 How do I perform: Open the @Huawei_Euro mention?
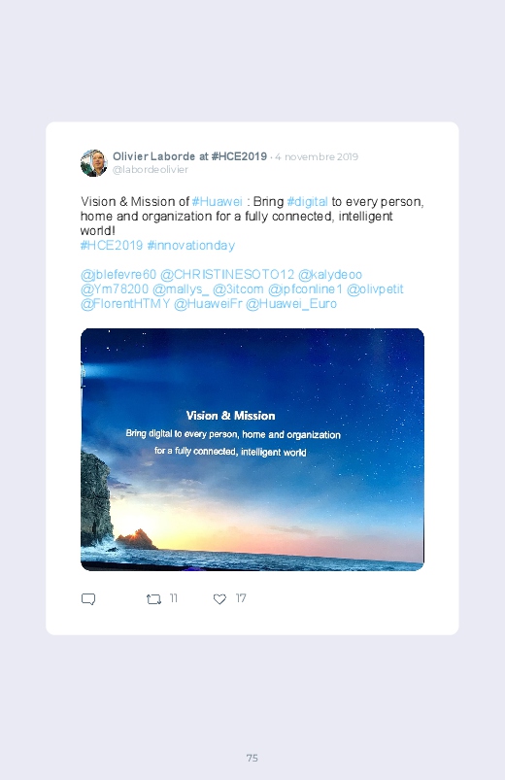click(x=291, y=303)
